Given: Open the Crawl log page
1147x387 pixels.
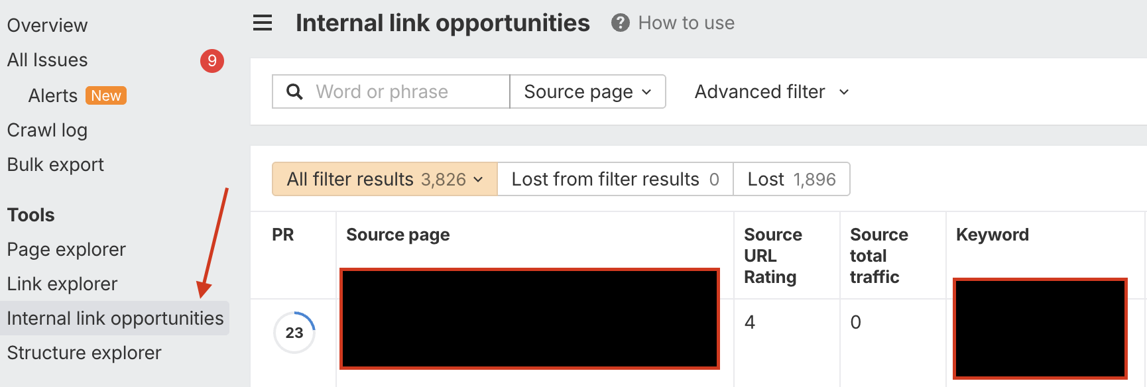Looking at the screenshot, I should pyautogui.click(x=47, y=131).
